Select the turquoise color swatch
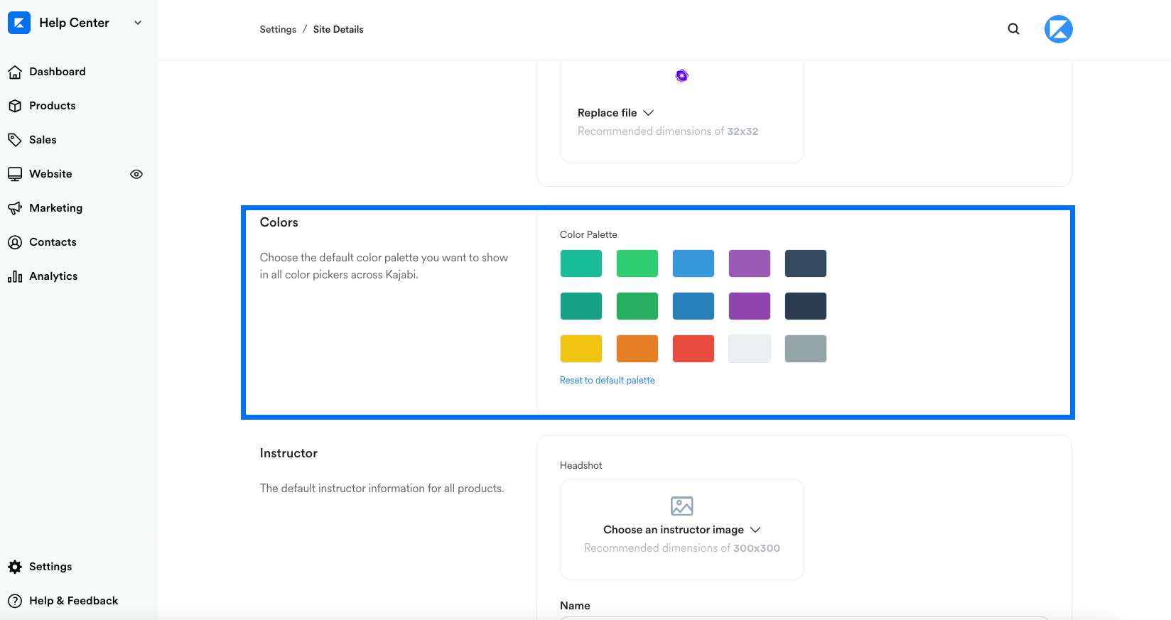Image resolution: width=1171 pixels, height=620 pixels. [581, 263]
